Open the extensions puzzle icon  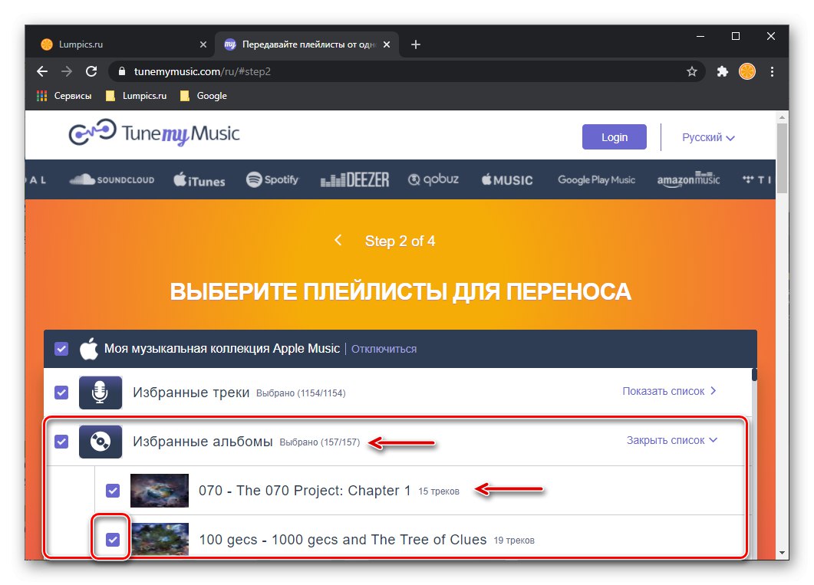722,71
